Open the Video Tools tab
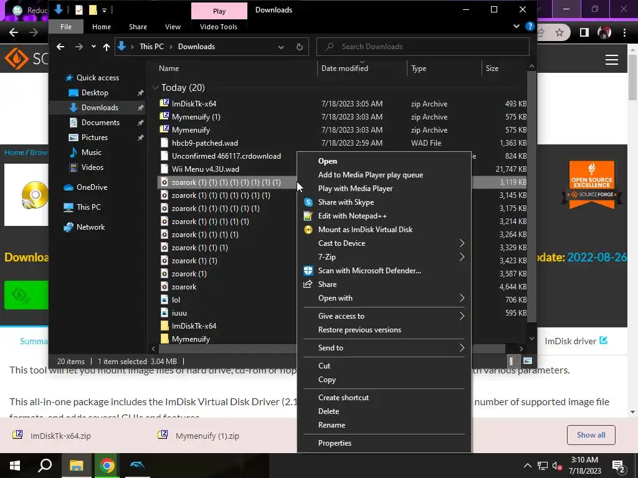 [x=219, y=27]
